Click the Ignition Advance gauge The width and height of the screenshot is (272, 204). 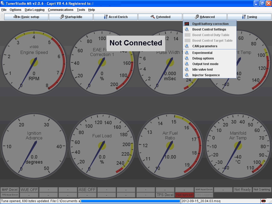click(34, 146)
